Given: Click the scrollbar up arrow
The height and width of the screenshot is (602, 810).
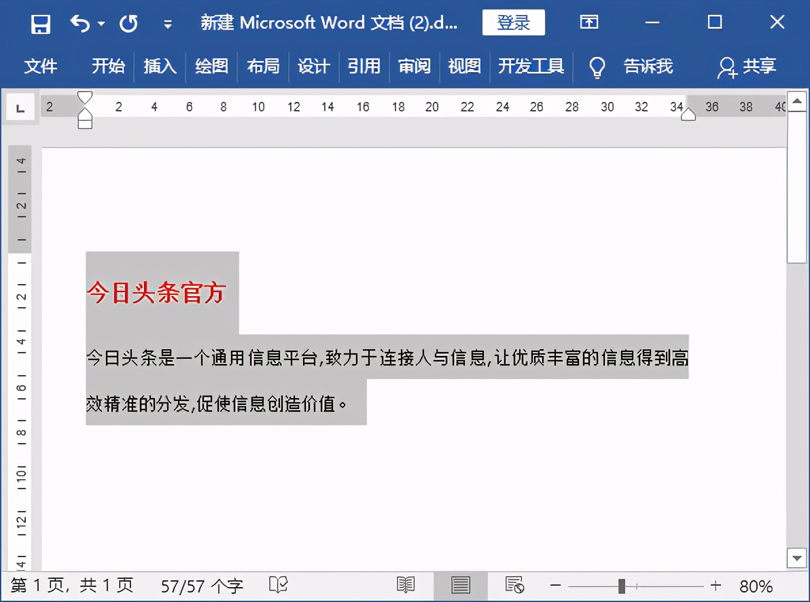Looking at the screenshot, I should (x=797, y=101).
